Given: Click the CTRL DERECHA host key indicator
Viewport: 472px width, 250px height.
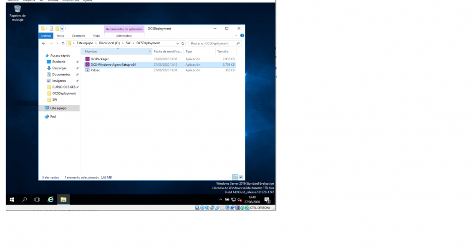Looking at the screenshot, I should [x=260, y=208].
